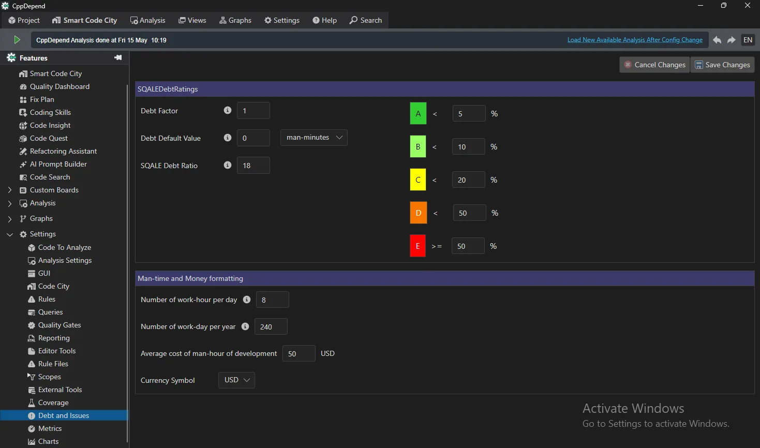Screen dimensions: 760x448
Task: Pin the Features panel with pin icon
Action: 118,57
